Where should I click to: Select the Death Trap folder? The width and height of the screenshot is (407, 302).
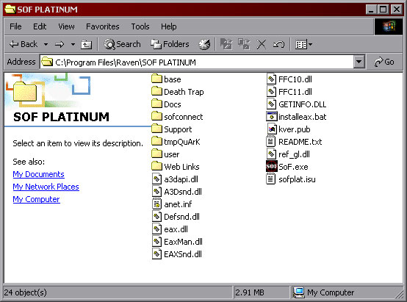point(178,92)
